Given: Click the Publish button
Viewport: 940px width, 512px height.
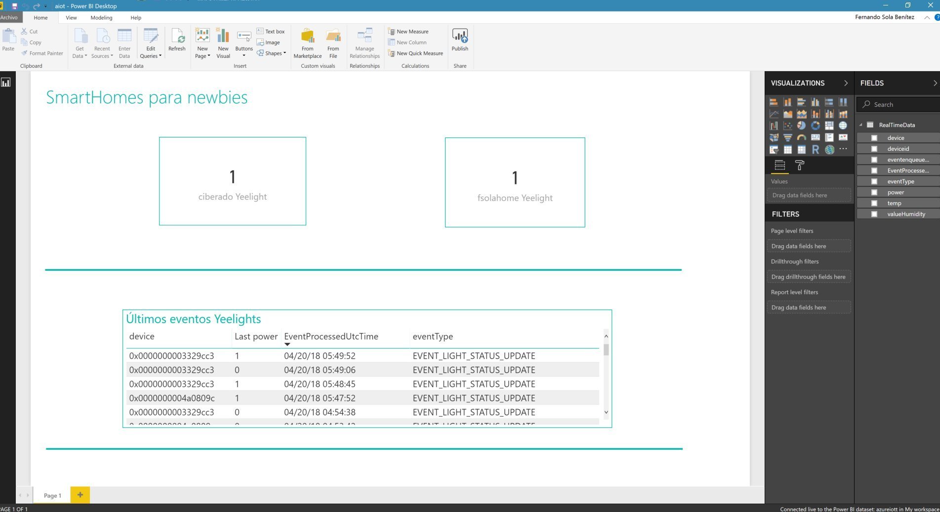Looking at the screenshot, I should [460, 40].
